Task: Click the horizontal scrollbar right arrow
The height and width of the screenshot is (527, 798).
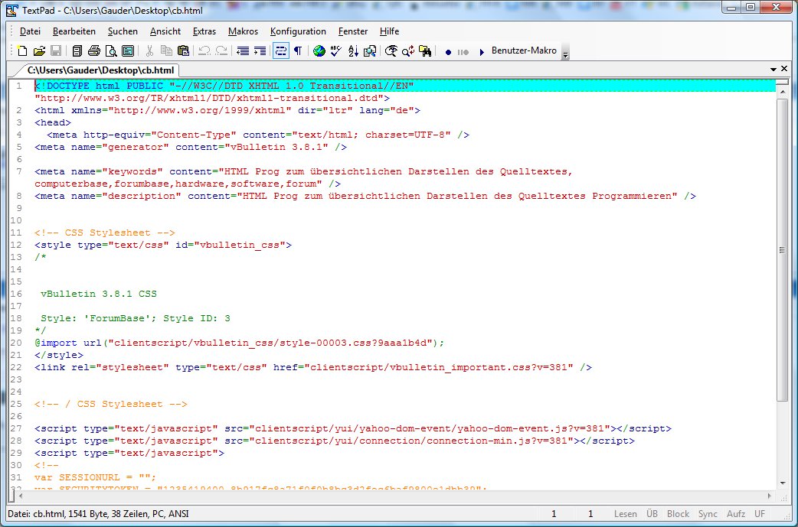Action: 769,496
